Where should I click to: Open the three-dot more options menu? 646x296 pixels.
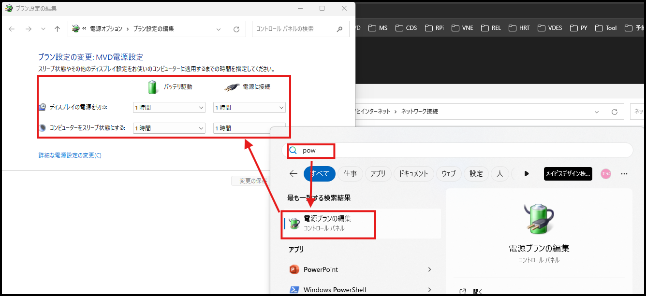(624, 174)
